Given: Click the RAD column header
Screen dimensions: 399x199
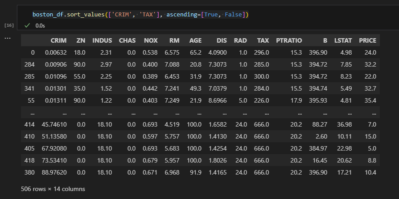Looking at the screenshot, I should pos(240,40).
